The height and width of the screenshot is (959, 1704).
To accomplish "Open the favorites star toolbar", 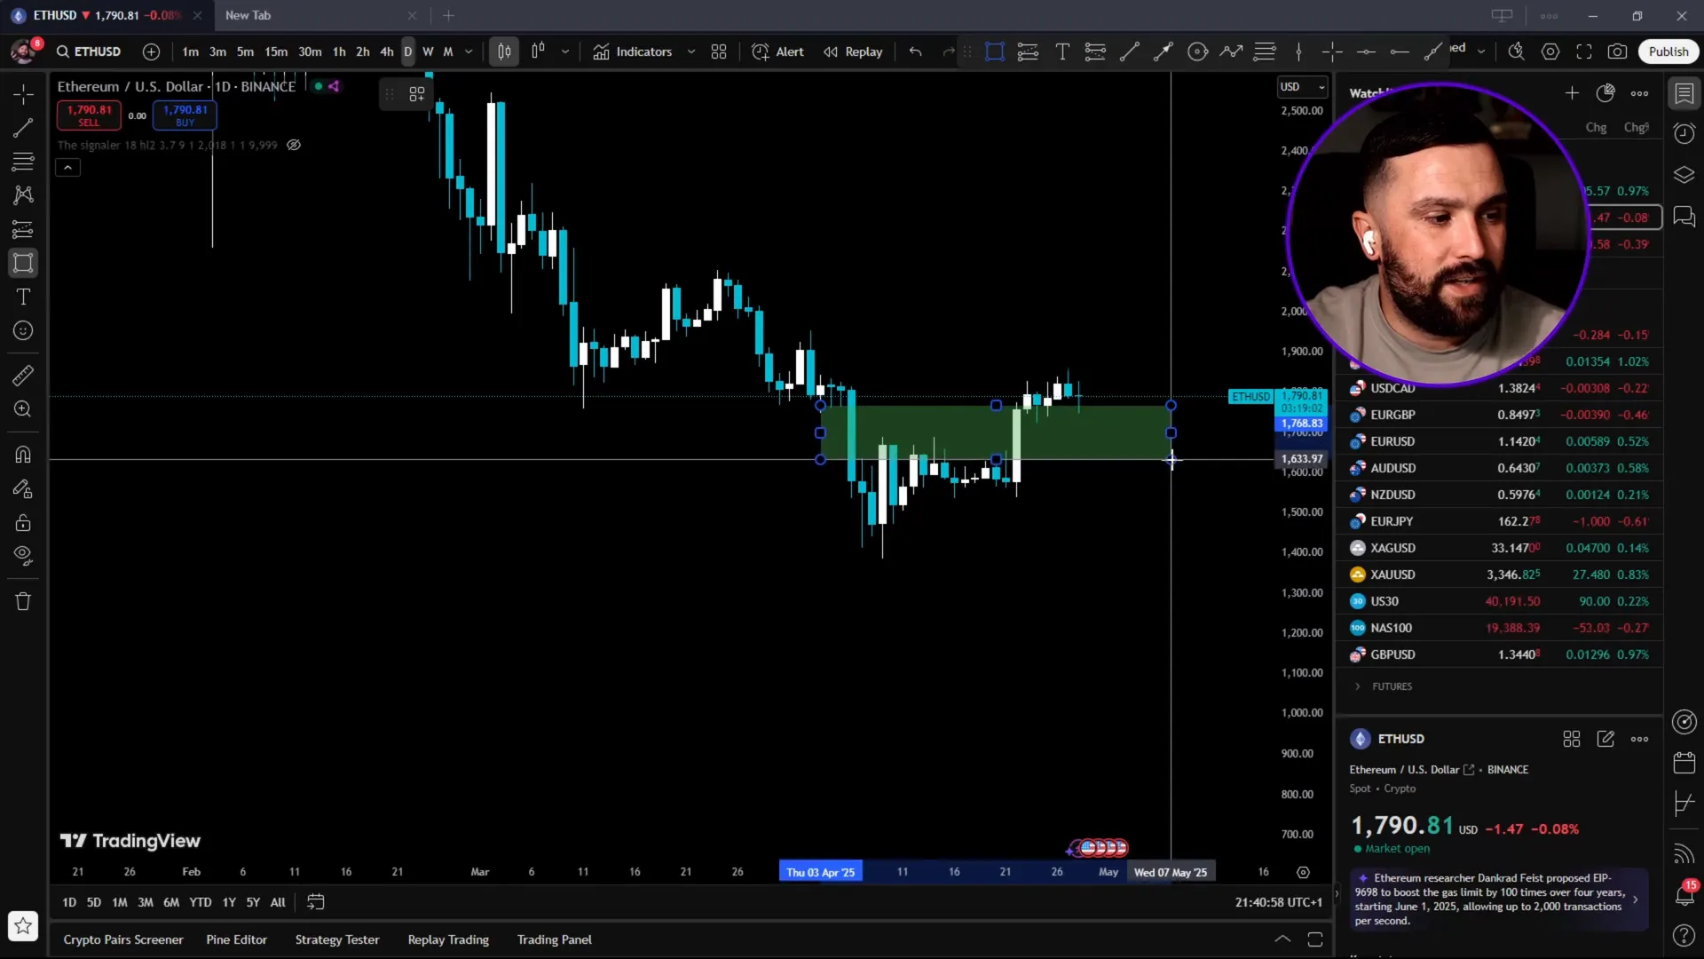I will (x=23, y=926).
